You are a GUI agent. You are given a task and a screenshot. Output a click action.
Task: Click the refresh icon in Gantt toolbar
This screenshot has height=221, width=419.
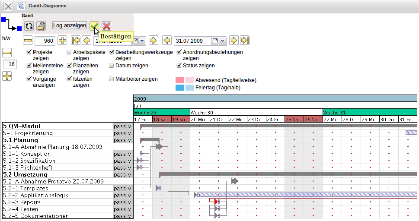click(x=29, y=26)
